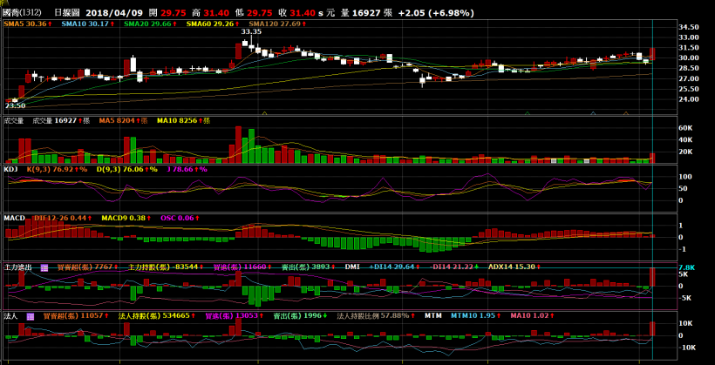
Task: Click the ADX14 15.30 legend label
Action: click(x=510, y=267)
